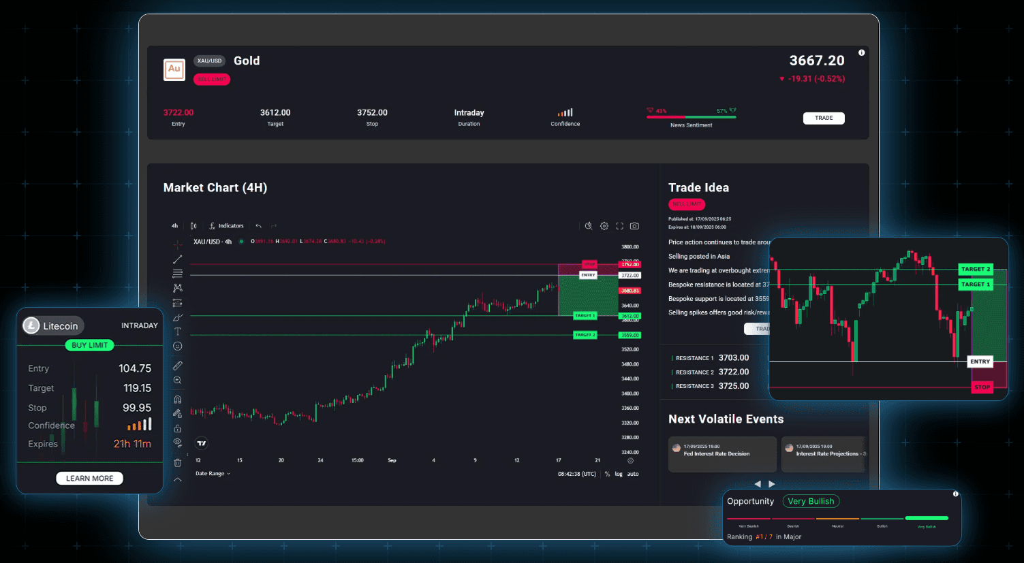Viewport: 1024px width, 563px height.
Task: Toggle auto scale on the chart
Action: coord(633,474)
